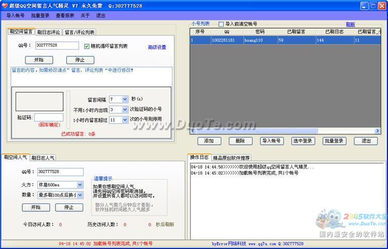Click the QQ column header
The image size is (388, 249).
[227, 32]
